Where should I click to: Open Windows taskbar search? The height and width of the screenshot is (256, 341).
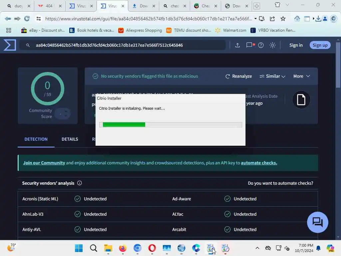pos(94,248)
